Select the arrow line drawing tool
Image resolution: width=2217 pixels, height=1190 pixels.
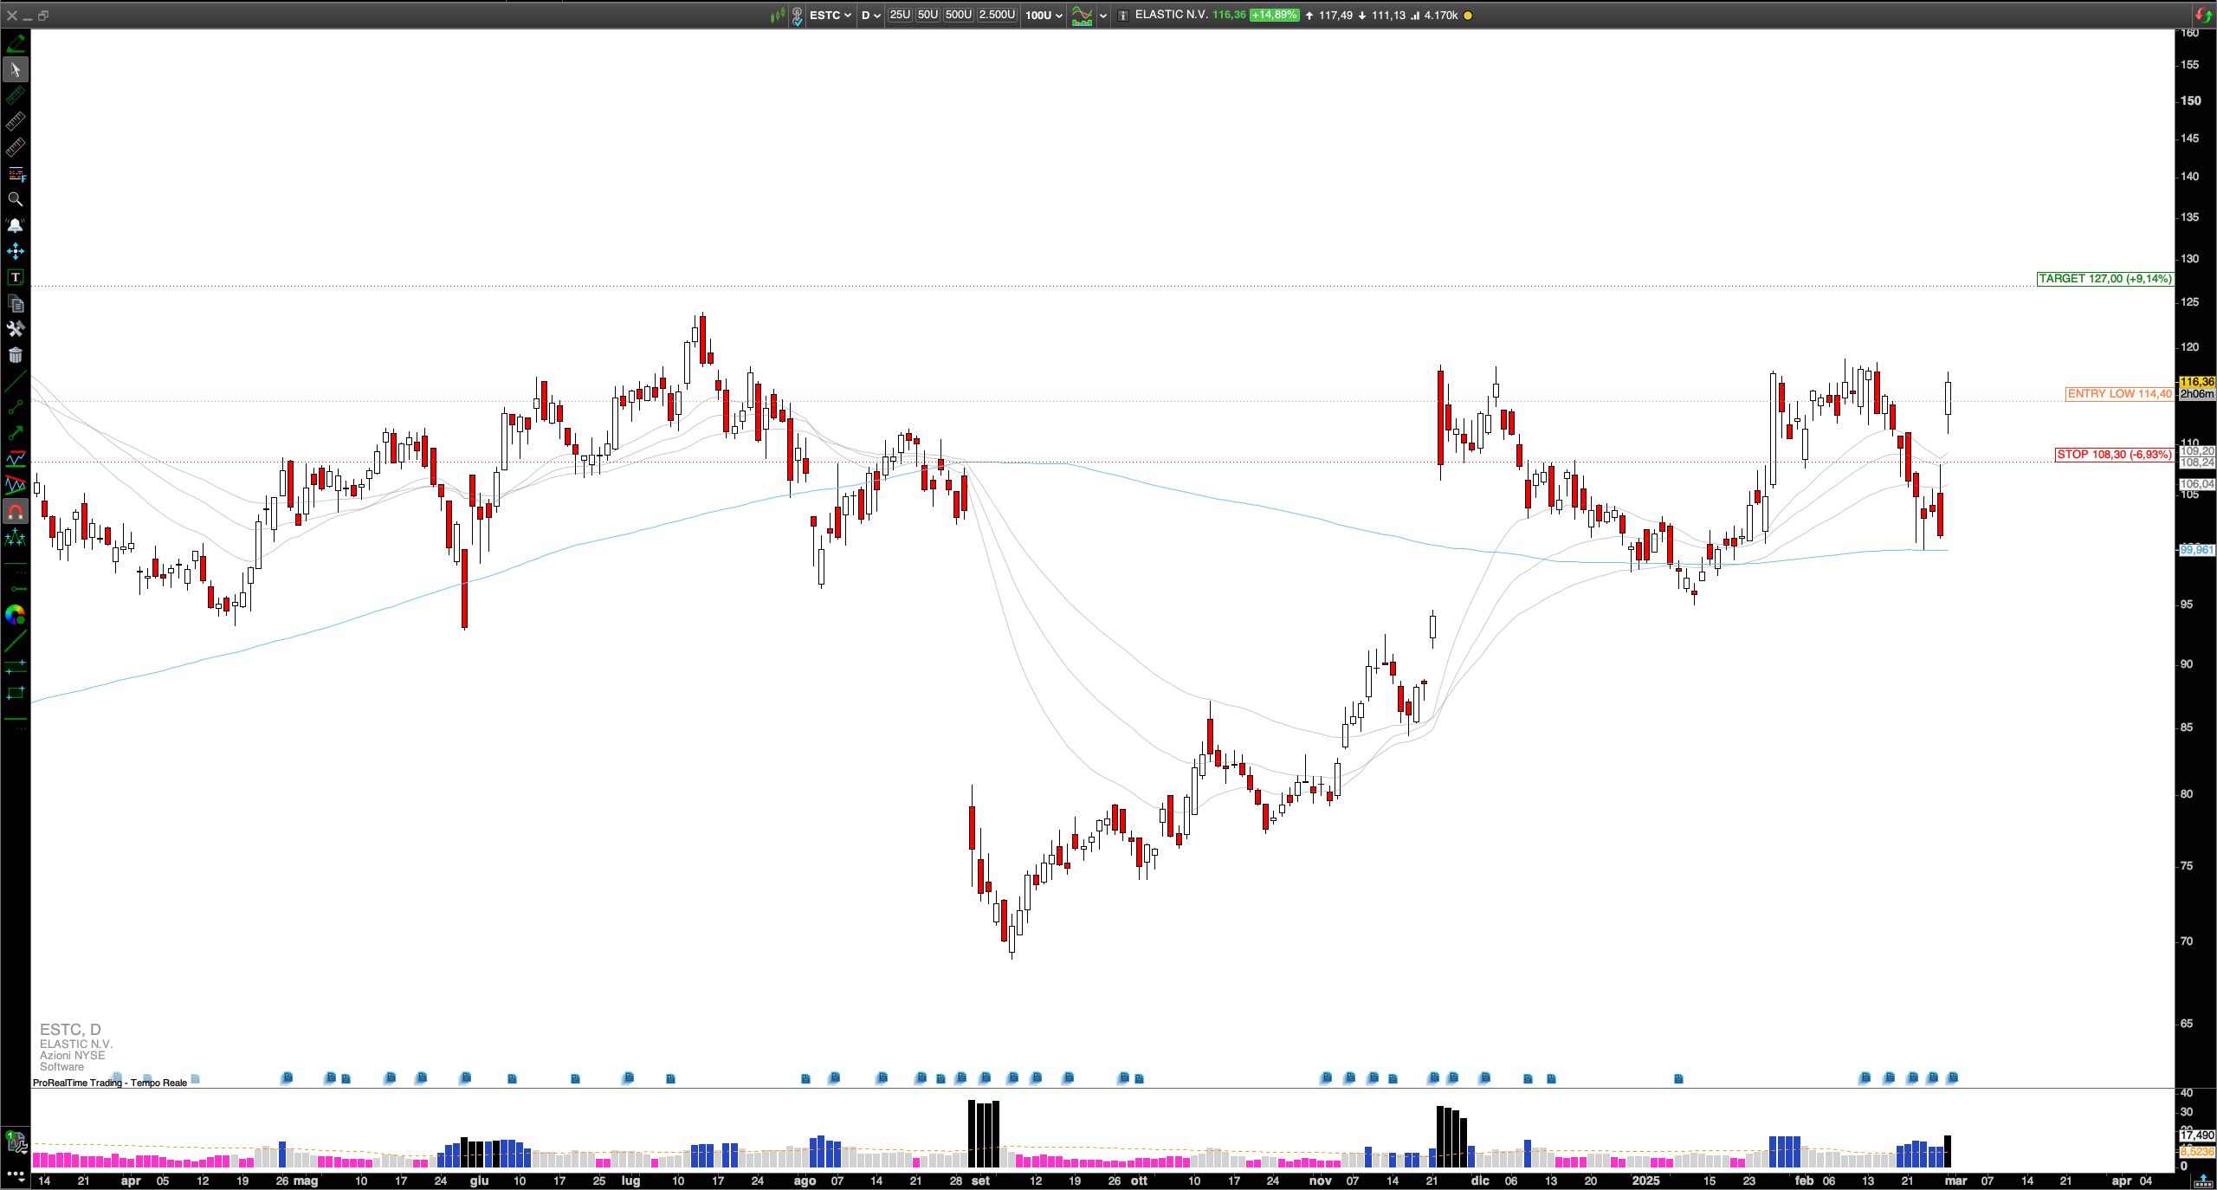pyautogui.click(x=15, y=433)
